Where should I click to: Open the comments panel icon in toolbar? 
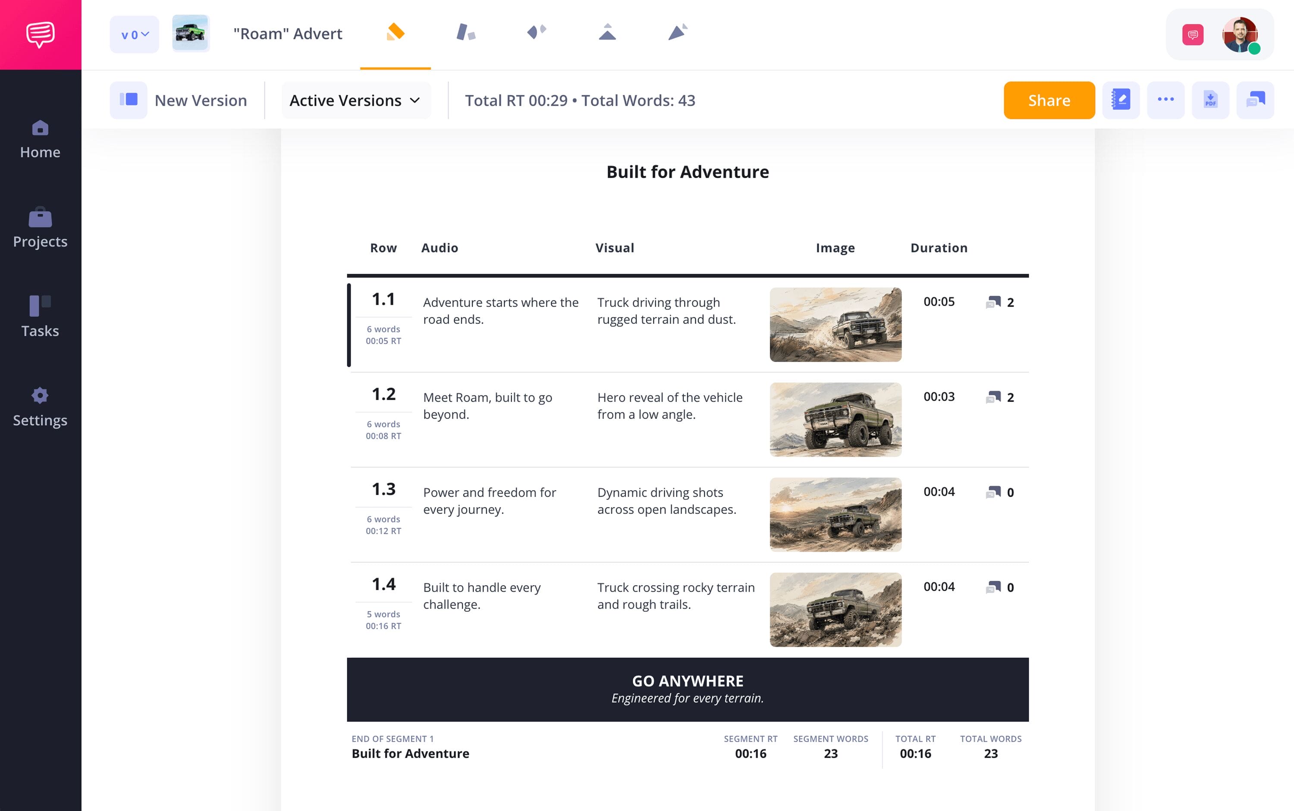click(1255, 100)
